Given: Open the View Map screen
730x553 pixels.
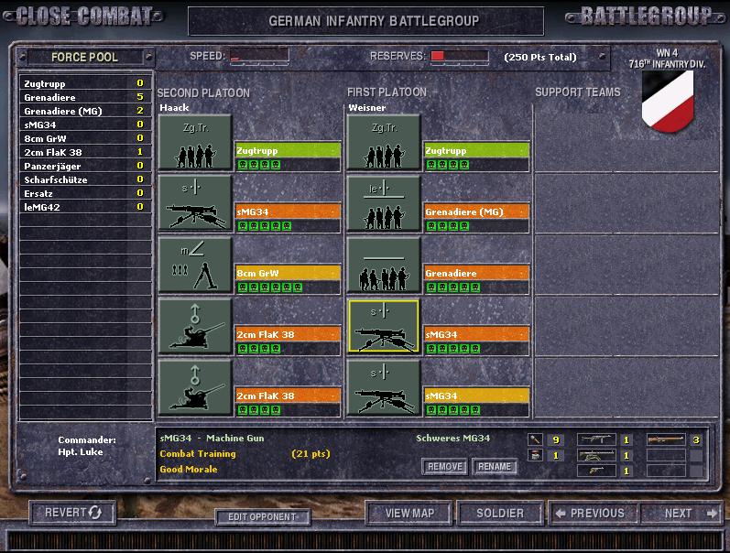Looking at the screenshot, I should [409, 513].
